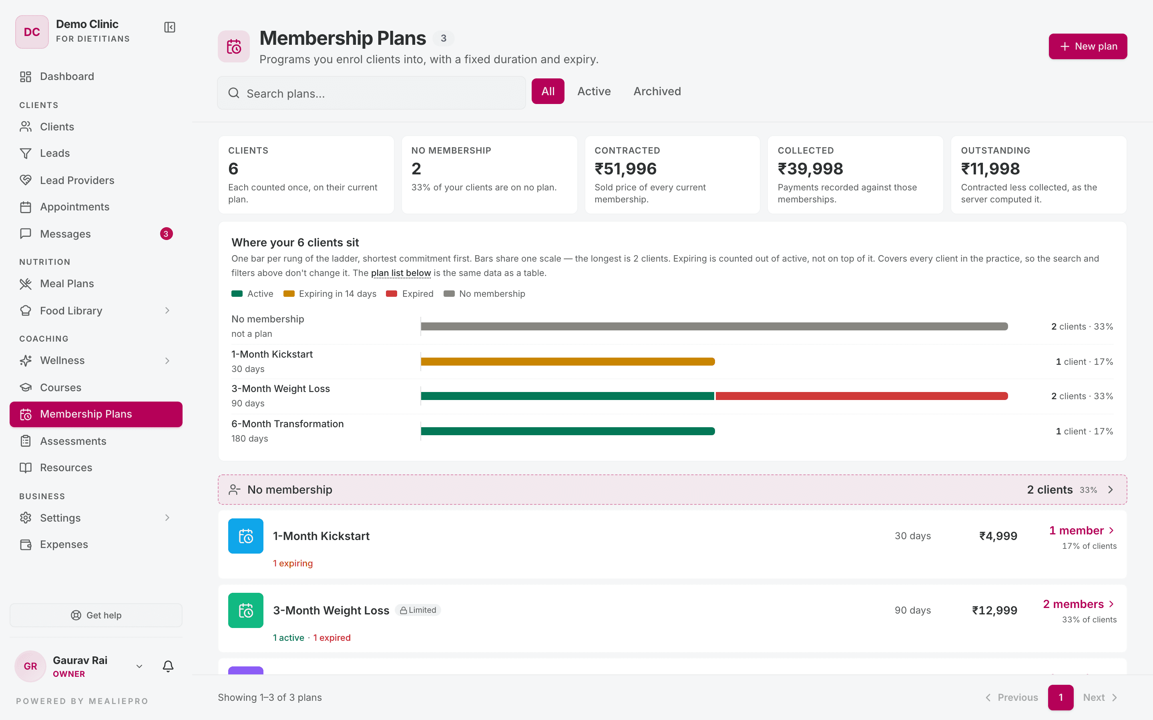Screen dimensions: 1153x720
Task: Click the Courses graduation cap icon
Action: (26, 387)
